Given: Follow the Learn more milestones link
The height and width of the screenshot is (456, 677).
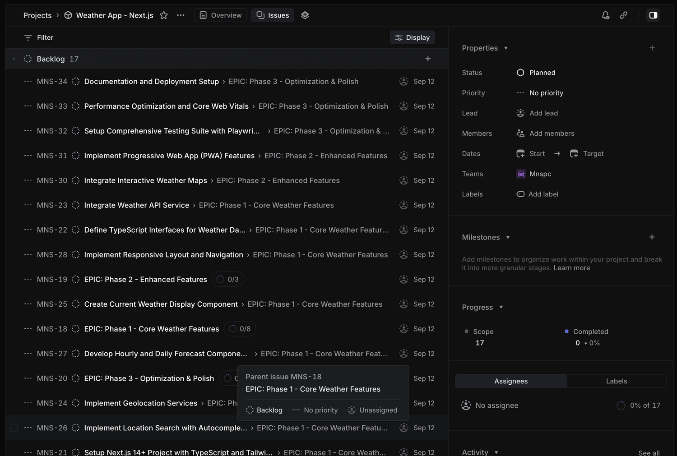Looking at the screenshot, I should click(572, 268).
